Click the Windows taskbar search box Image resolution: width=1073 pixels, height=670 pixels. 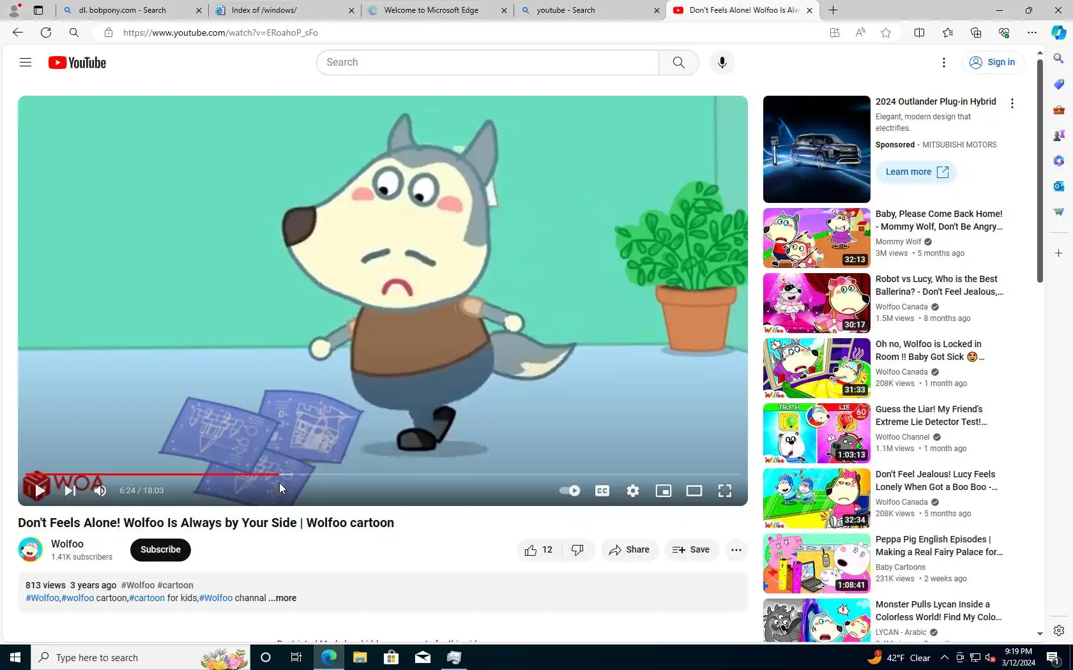[x=141, y=657]
